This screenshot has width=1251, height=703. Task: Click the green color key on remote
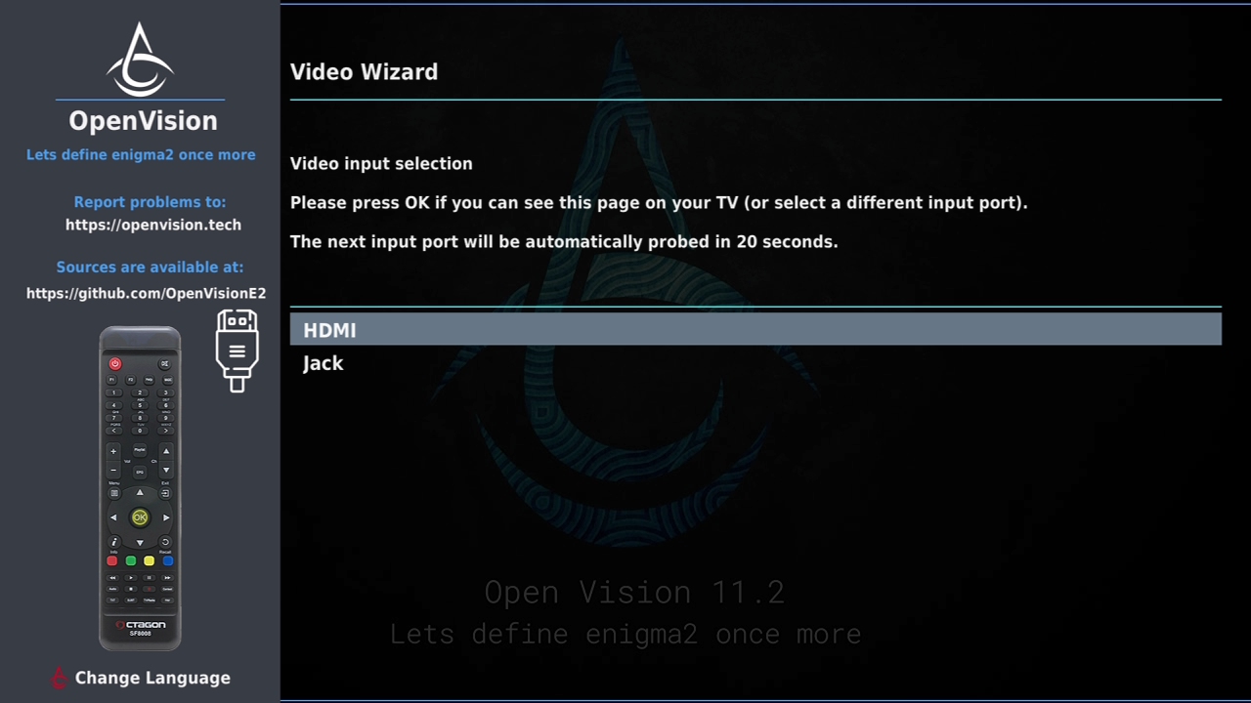coord(130,560)
